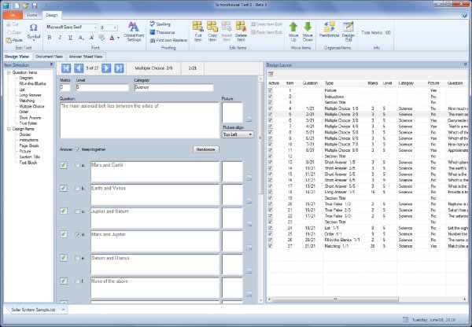Click the Randomize answers button
472x327 pixels.
click(x=205, y=149)
